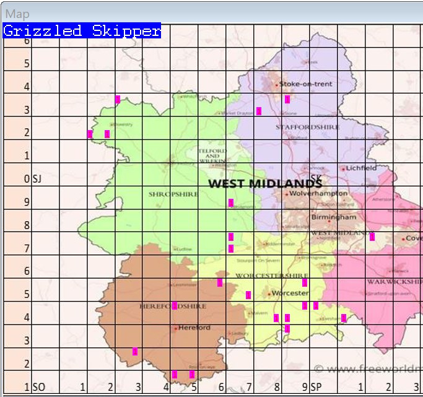Click the magenta marker near Bridgnorth
This screenshot has height=397, width=423.
[231, 203]
